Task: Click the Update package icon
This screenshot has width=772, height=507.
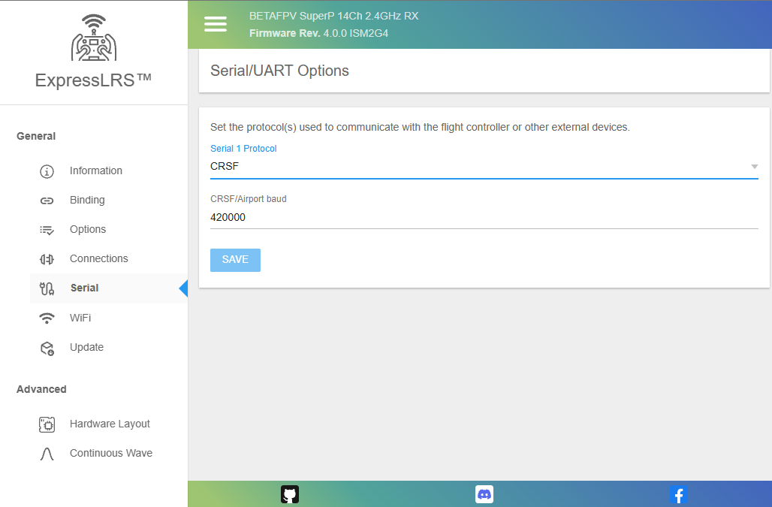Action: pyautogui.click(x=47, y=348)
